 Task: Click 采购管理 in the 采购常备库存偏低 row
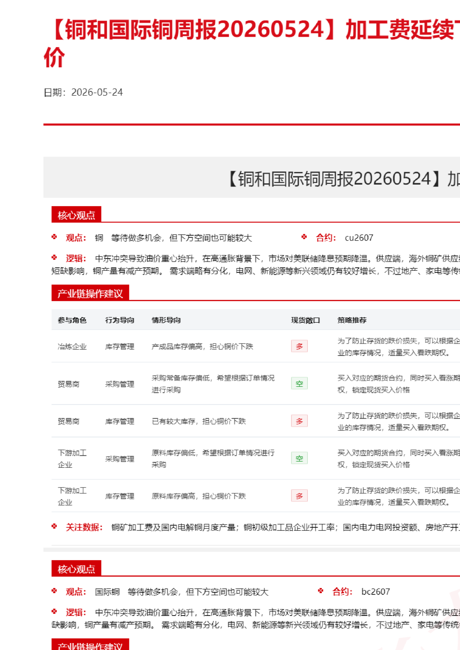point(120,384)
